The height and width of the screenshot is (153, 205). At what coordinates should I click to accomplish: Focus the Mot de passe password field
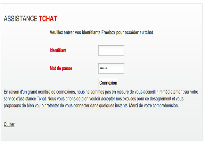point(111,68)
